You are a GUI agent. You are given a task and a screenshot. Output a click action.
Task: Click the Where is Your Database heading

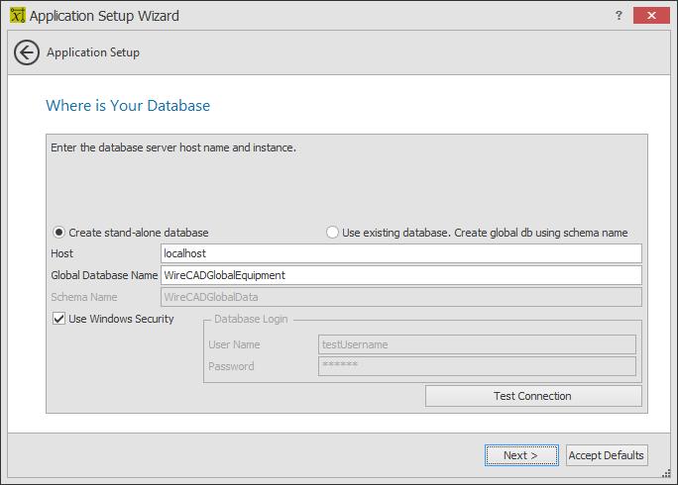point(128,105)
